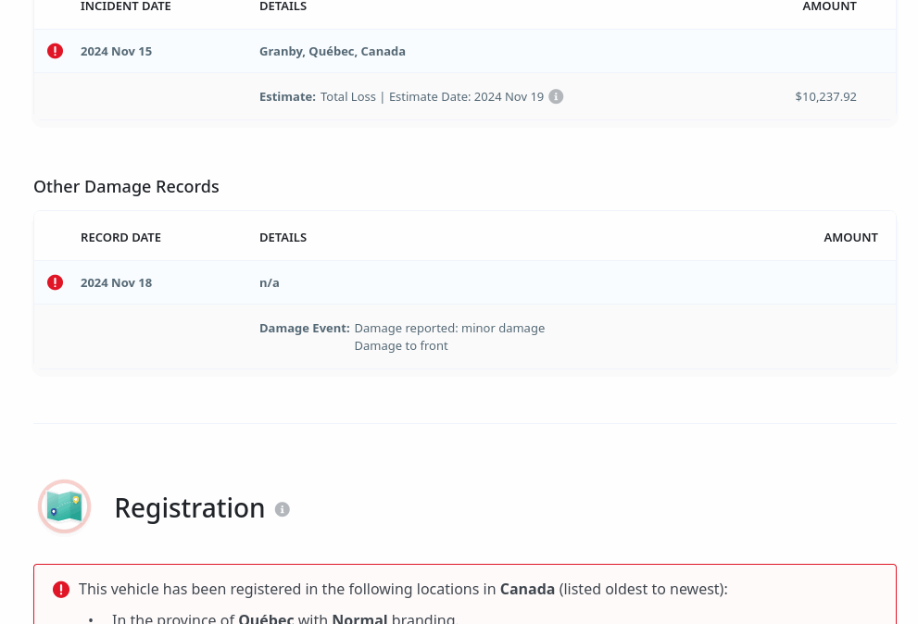Screen dimensions: 918x624
Task: Click the info icon after Estimate Date 2024 Nov 19
Action: pos(556,96)
